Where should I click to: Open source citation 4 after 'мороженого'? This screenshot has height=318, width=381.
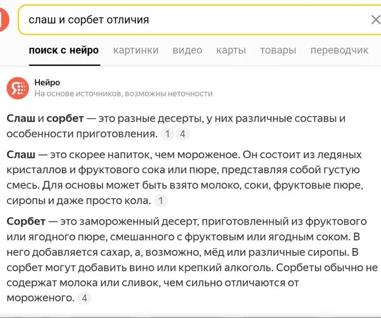pos(84,298)
